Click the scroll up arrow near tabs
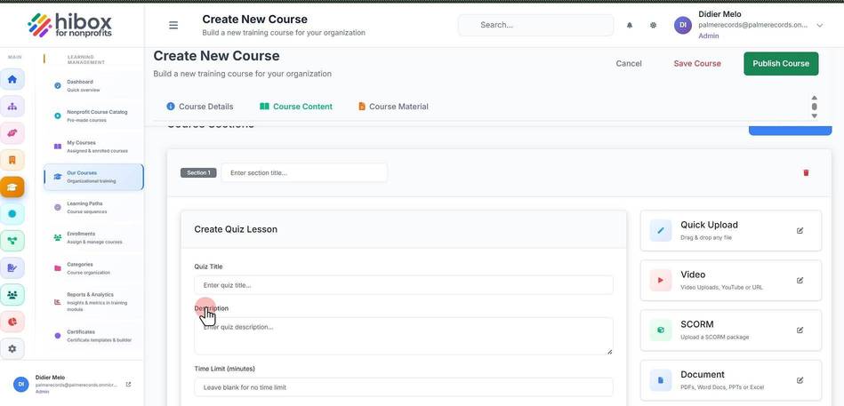 click(814, 98)
